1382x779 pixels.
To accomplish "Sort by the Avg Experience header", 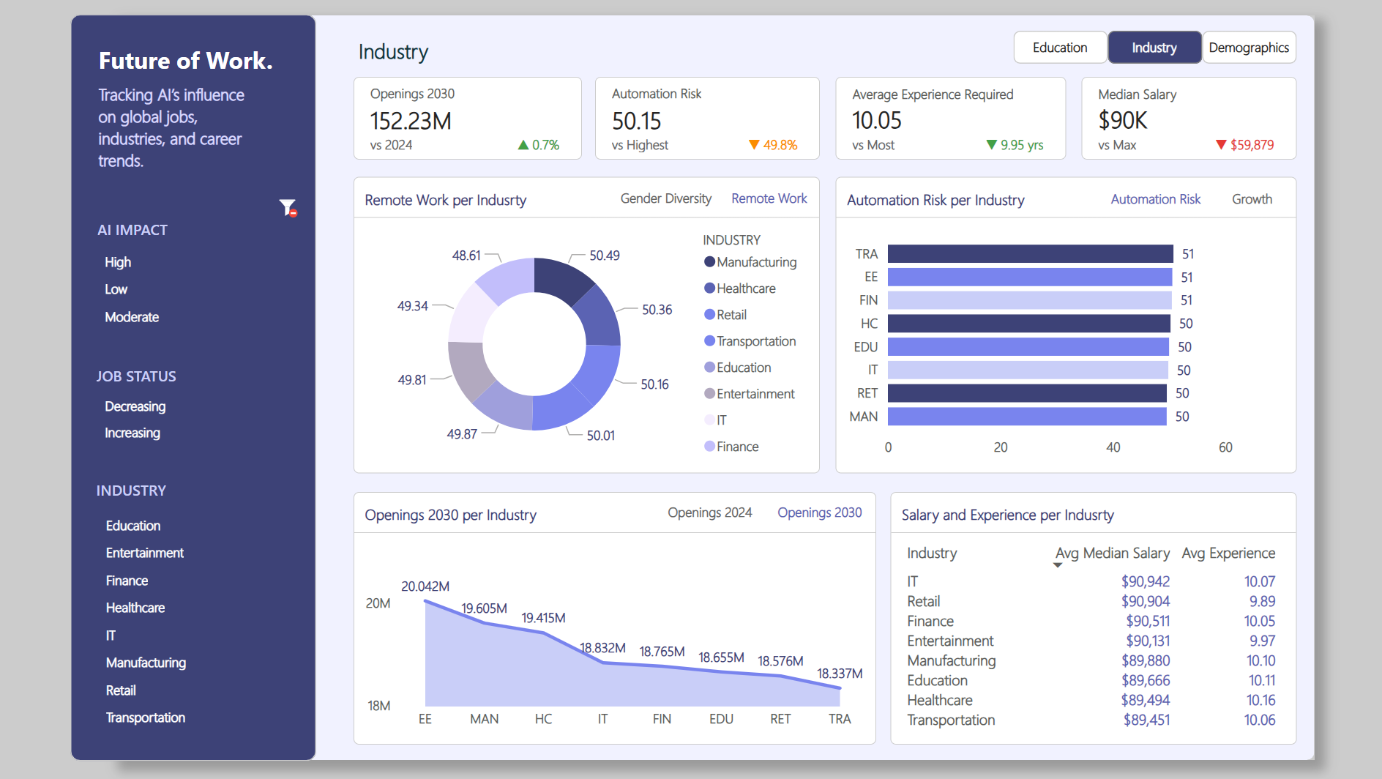I will point(1228,553).
